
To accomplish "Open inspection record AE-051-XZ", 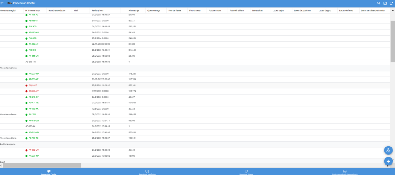I will click(34, 79).
